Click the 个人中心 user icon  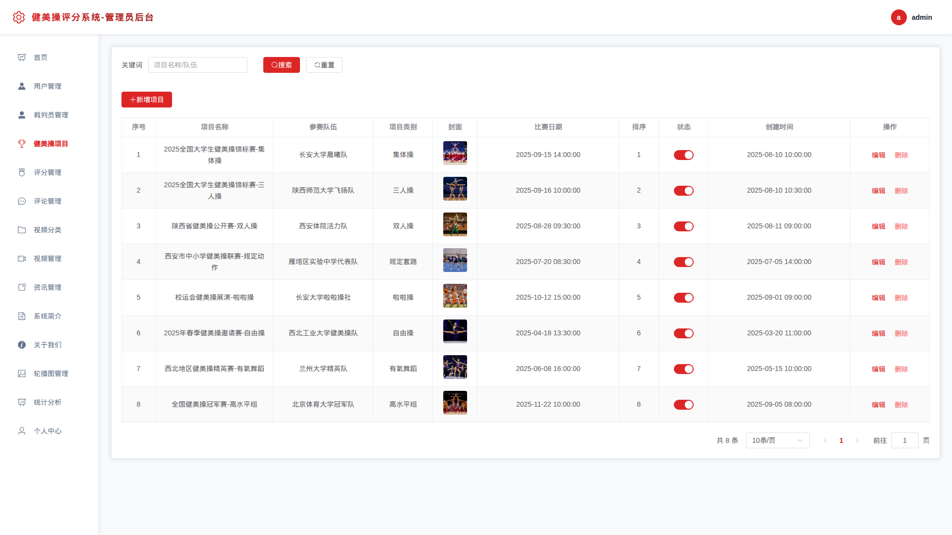(22, 431)
